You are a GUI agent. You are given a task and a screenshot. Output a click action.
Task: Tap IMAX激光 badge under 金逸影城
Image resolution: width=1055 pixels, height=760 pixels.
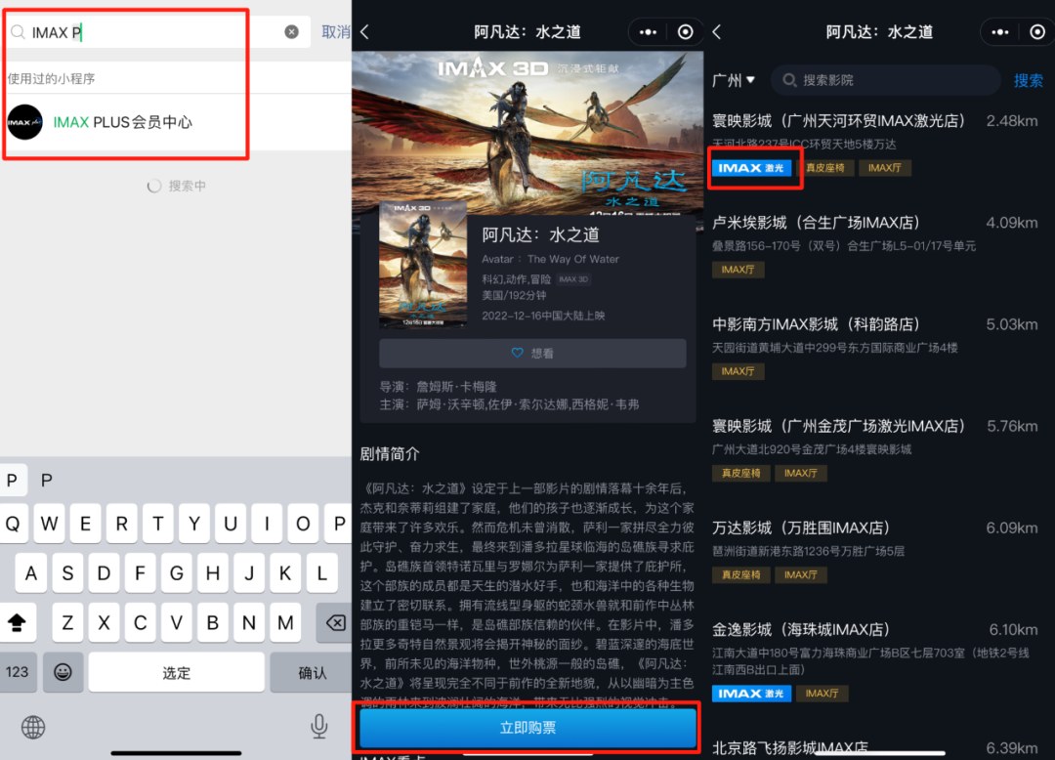(751, 694)
